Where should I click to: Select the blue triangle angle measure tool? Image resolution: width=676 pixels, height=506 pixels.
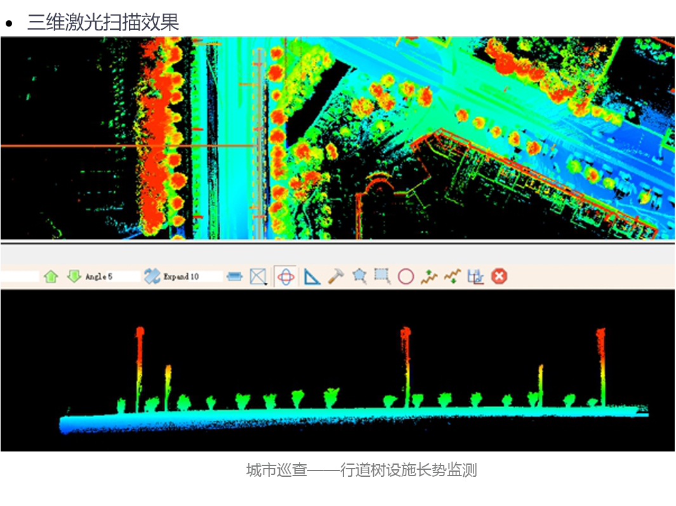[312, 276]
